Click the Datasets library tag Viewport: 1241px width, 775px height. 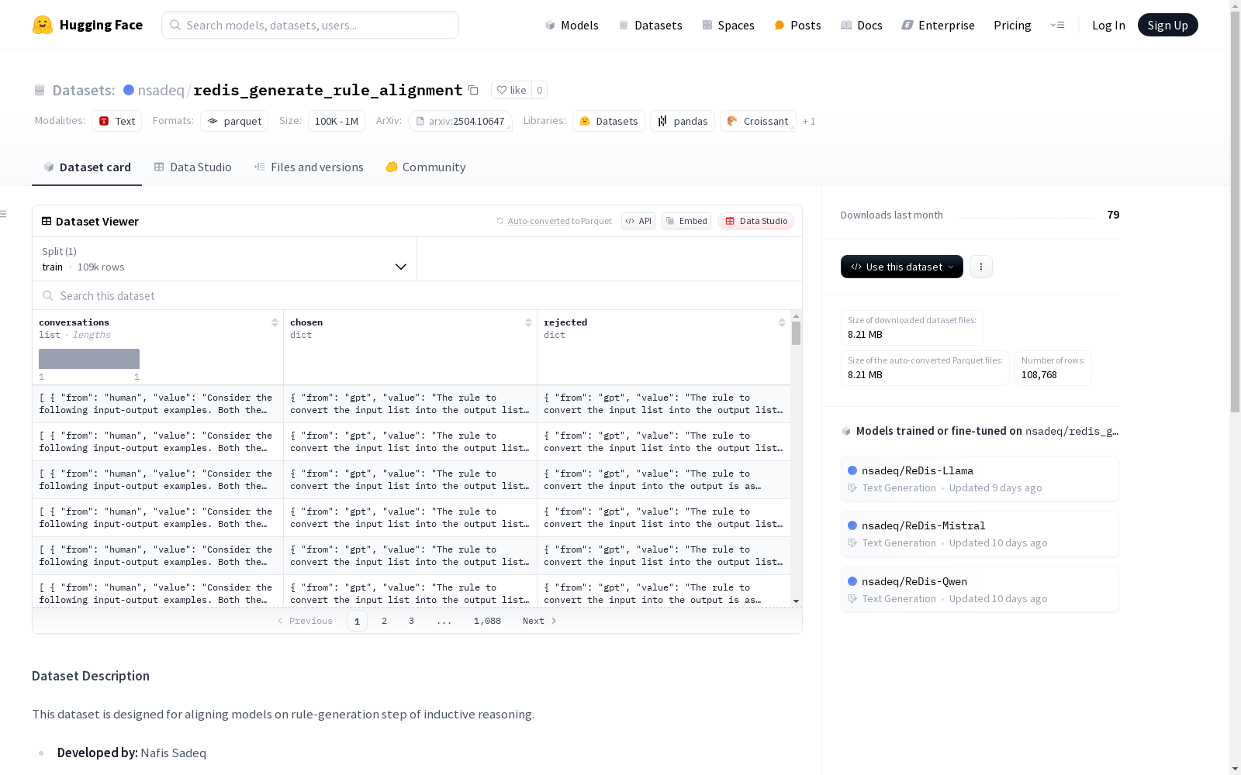click(x=609, y=121)
